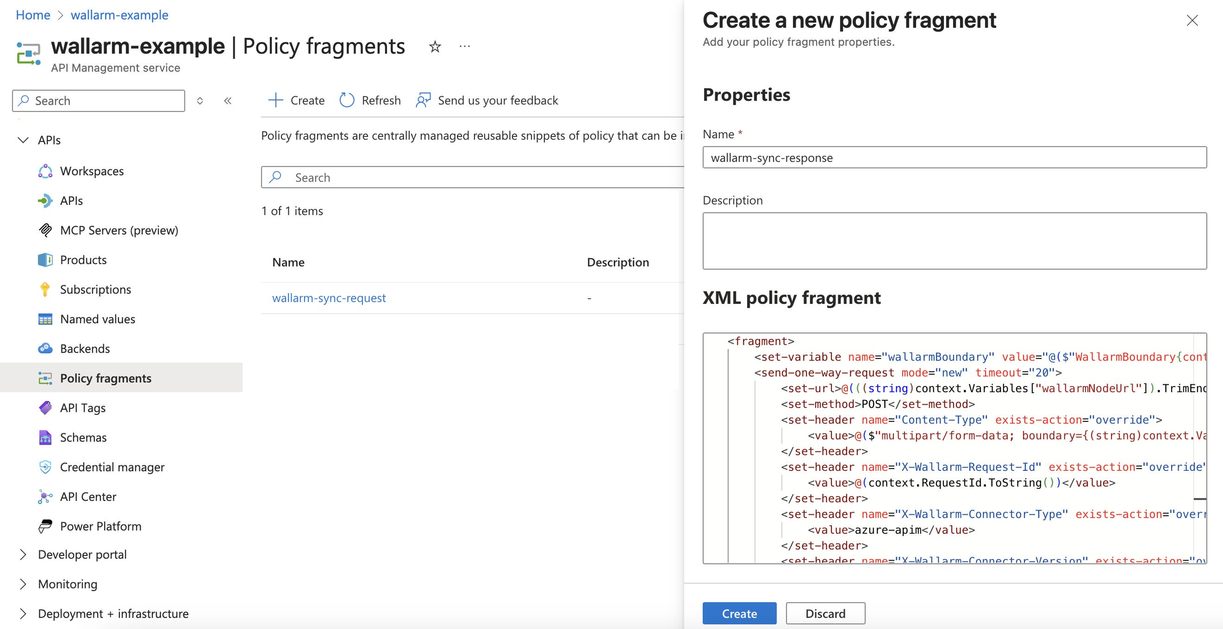Open the wallarm-sync-request fragment link
The image size is (1223, 629).
(x=329, y=298)
